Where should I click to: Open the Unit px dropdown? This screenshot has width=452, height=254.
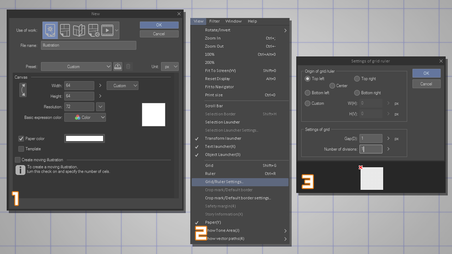pyautogui.click(x=170, y=66)
